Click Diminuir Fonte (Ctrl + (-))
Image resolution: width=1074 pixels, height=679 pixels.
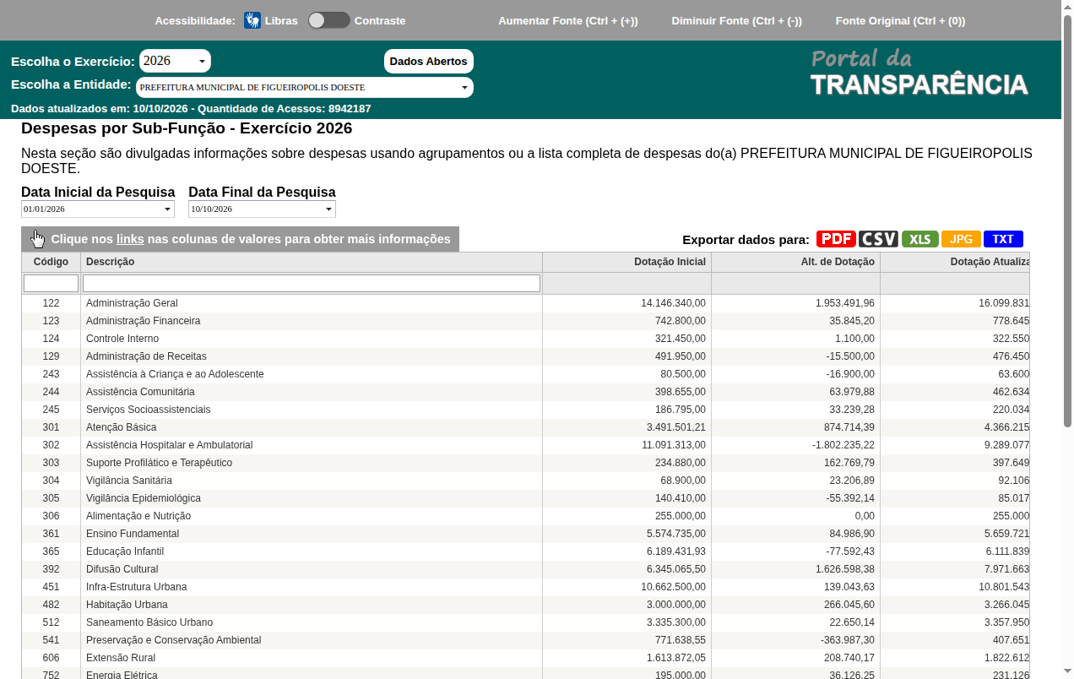pyautogui.click(x=736, y=20)
